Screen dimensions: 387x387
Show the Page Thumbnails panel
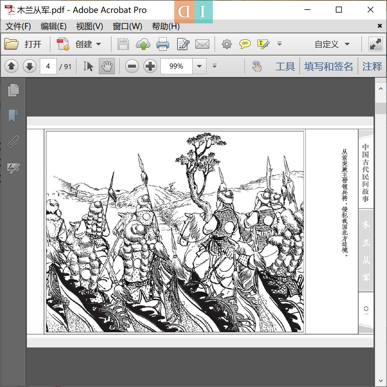[13, 90]
